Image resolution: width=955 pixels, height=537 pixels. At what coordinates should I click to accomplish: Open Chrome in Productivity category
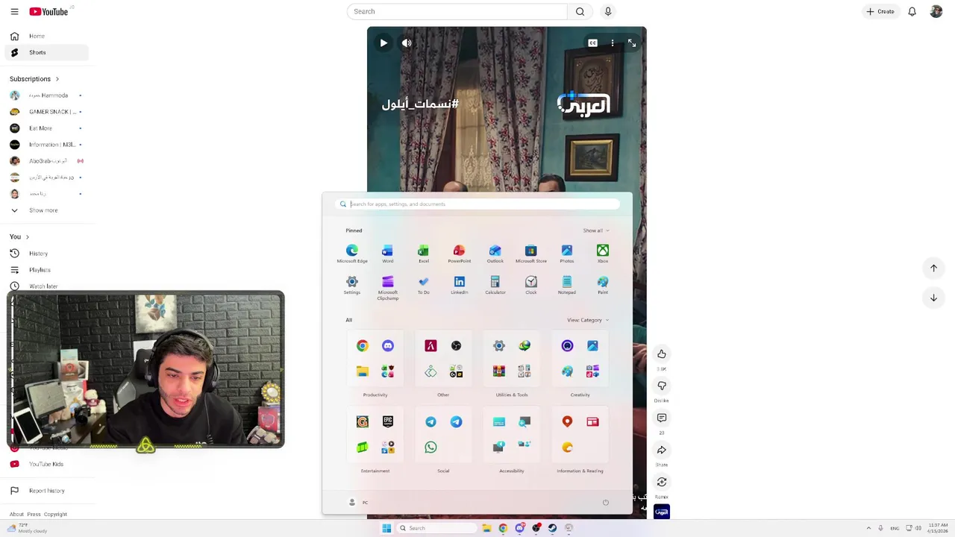click(x=362, y=345)
